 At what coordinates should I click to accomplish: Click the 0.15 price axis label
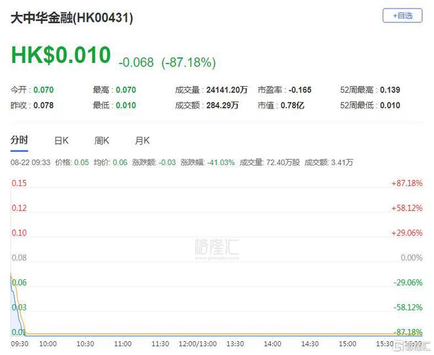pyautogui.click(x=19, y=183)
